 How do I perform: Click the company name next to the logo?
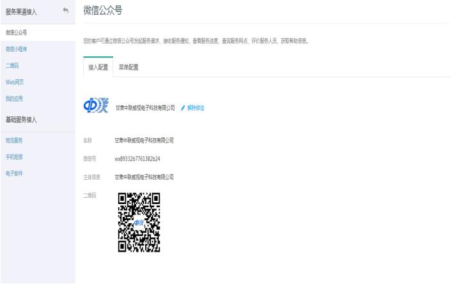pyautogui.click(x=145, y=107)
